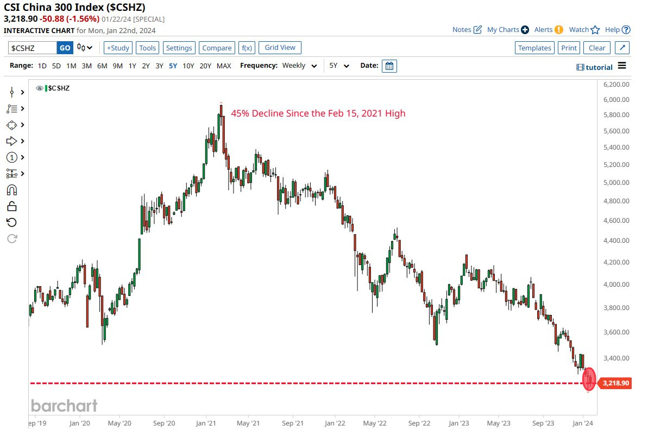
Task: Click the $CSHZ symbol input field
Action: coord(33,48)
